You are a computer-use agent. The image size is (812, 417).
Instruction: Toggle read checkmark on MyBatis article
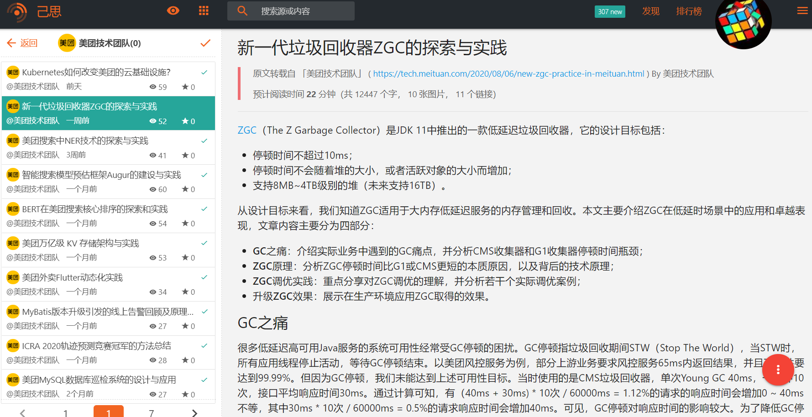[204, 311]
